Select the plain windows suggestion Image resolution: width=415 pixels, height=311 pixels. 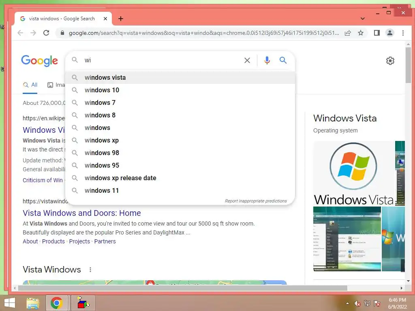[180, 128]
